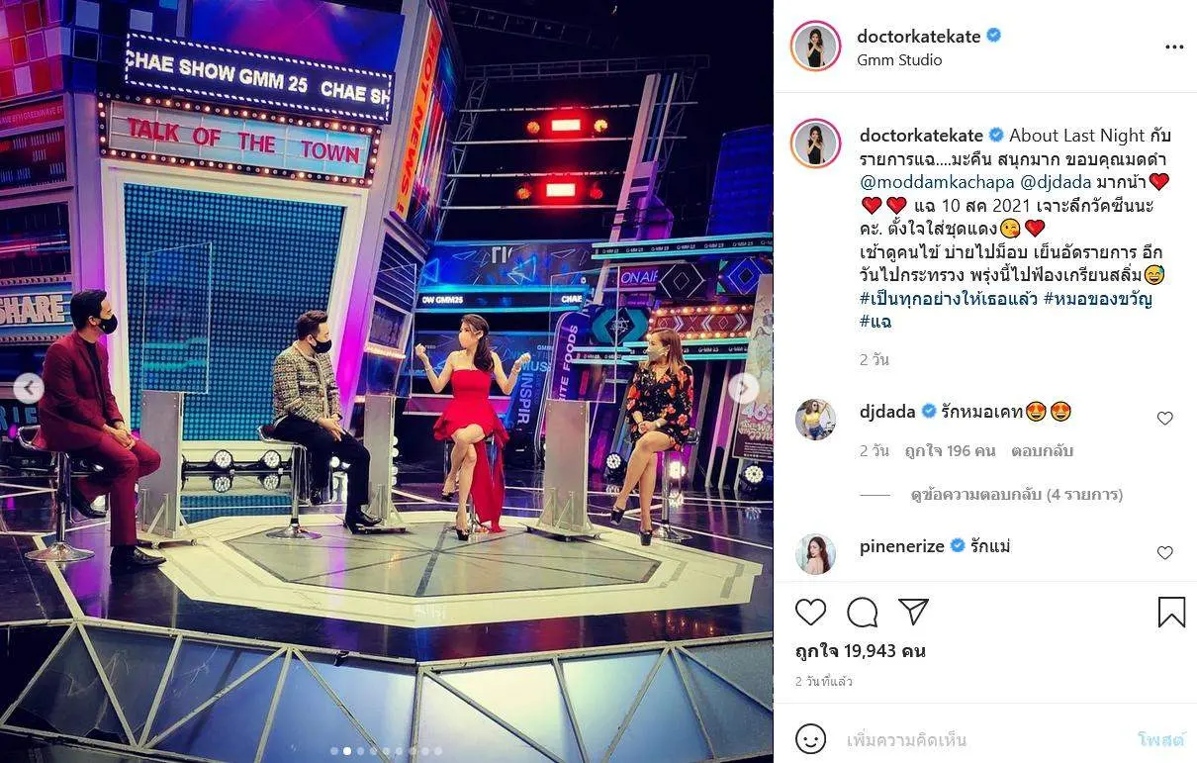Image resolution: width=1197 pixels, height=763 pixels.
Task: Open the three-dot more options menu
Action: pyautogui.click(x=1174, y=47)
